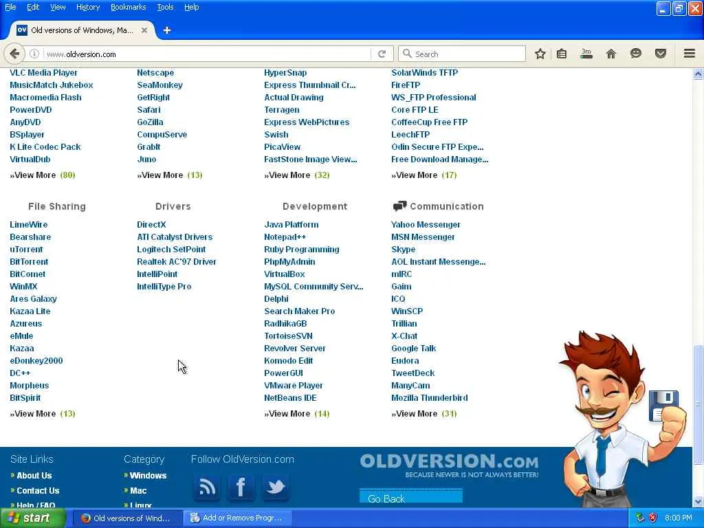Image resolution: width=704 pixels, height=528 pixels.
Task: Click the 8:00 PM system clock
Action: [679, 518]
